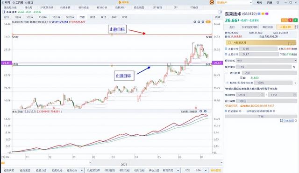The height and width of the screenshot is (173, 299).
Task: Select the 年线 yearly period tab
Action: tap(125, 17)
